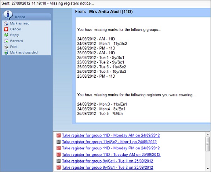Image resolution: width=211 pixels, height=172 pixels.
Task: Click the register list scrollbar down arrow
Action: (x=208, y=168)
